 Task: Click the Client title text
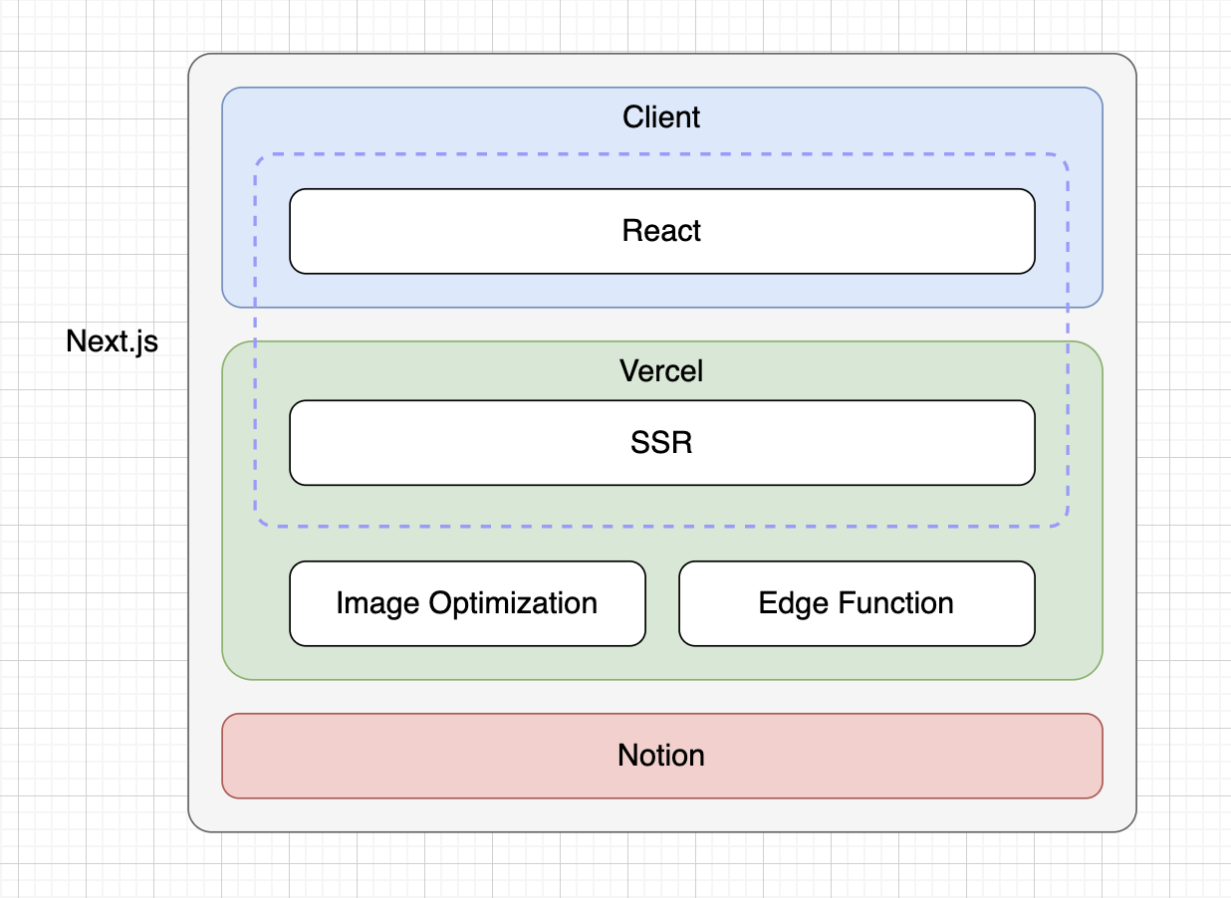coord(661,117)
